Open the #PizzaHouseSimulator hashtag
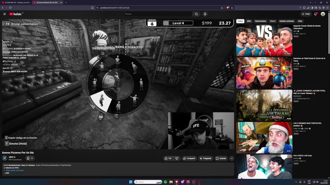This screenshot has height=185, width=330. pos(50,165)
